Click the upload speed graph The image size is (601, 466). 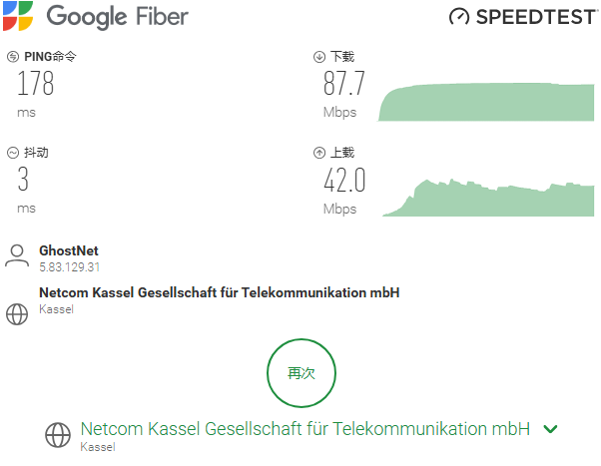tap(486, 198)
